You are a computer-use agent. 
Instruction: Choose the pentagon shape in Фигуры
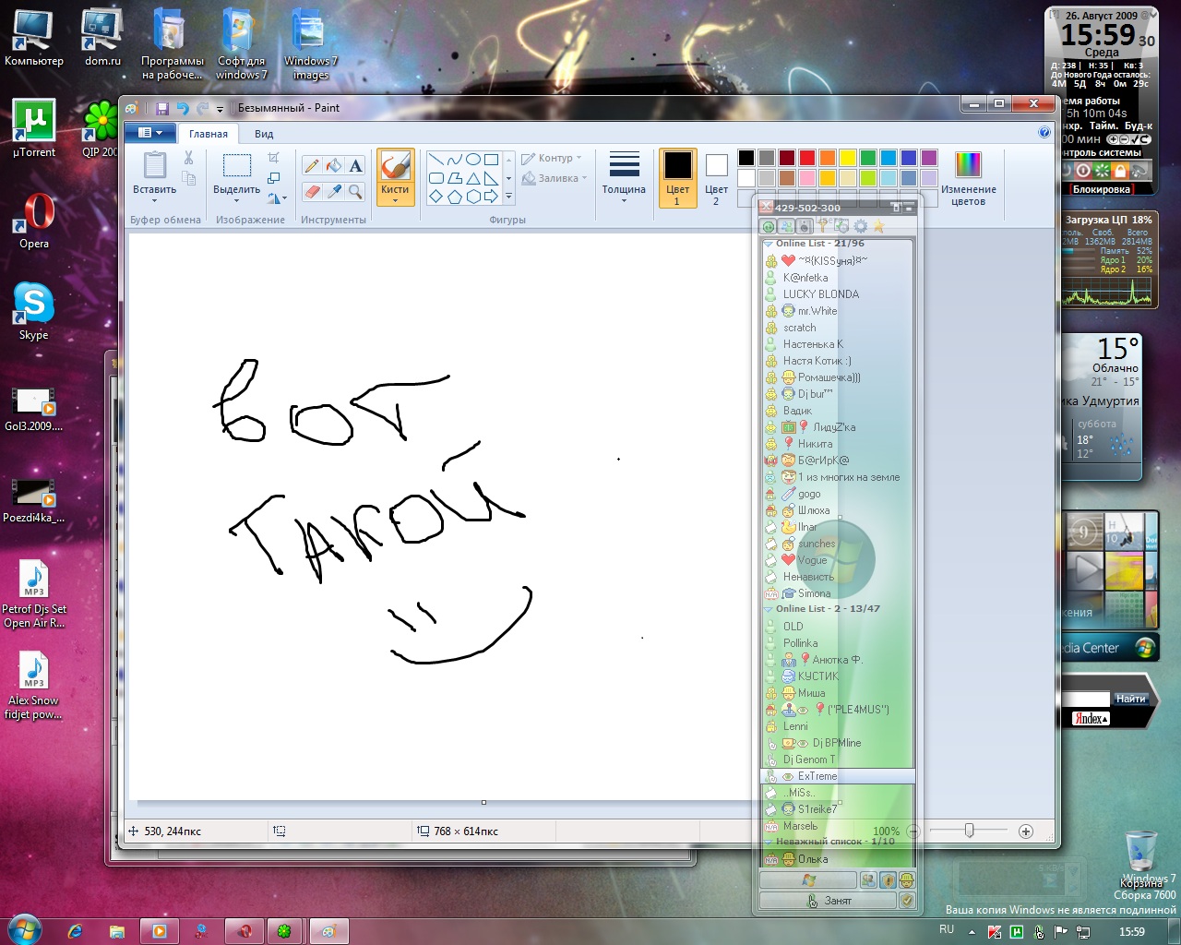pyautogui.click(x=455, y=197)
